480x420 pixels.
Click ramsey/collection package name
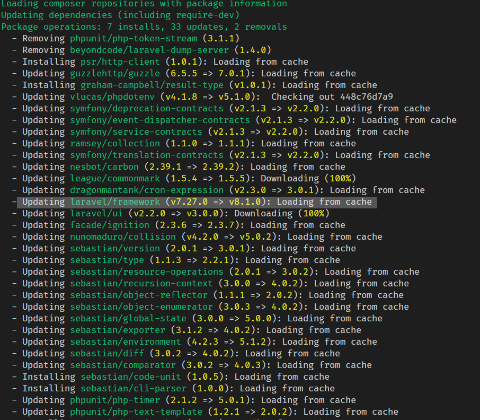coord(115,143)
